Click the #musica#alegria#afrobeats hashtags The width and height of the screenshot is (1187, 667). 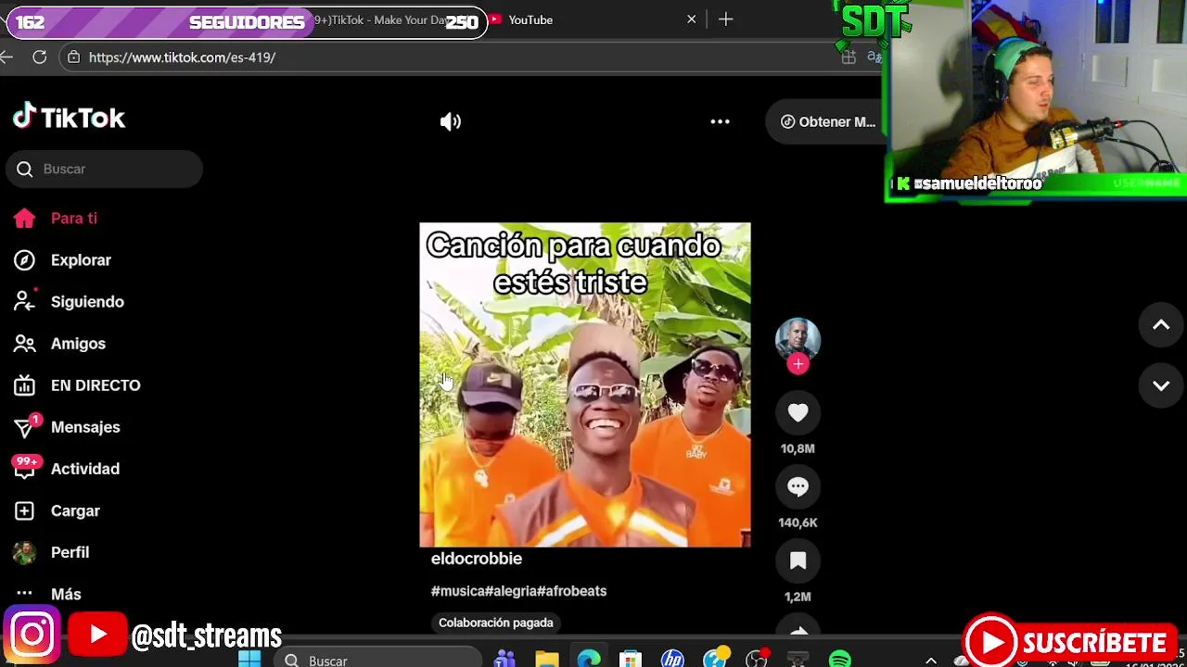tap(518, 591)
